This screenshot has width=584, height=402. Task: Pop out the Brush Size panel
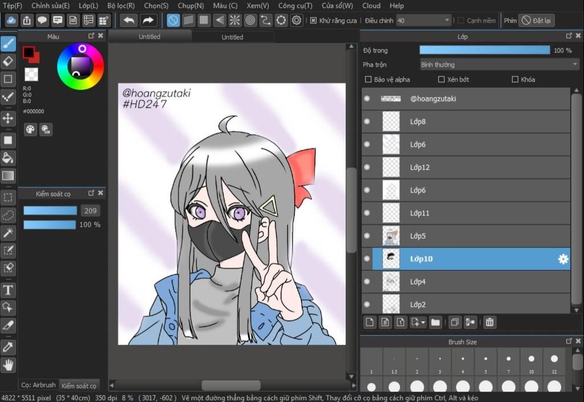569,341
